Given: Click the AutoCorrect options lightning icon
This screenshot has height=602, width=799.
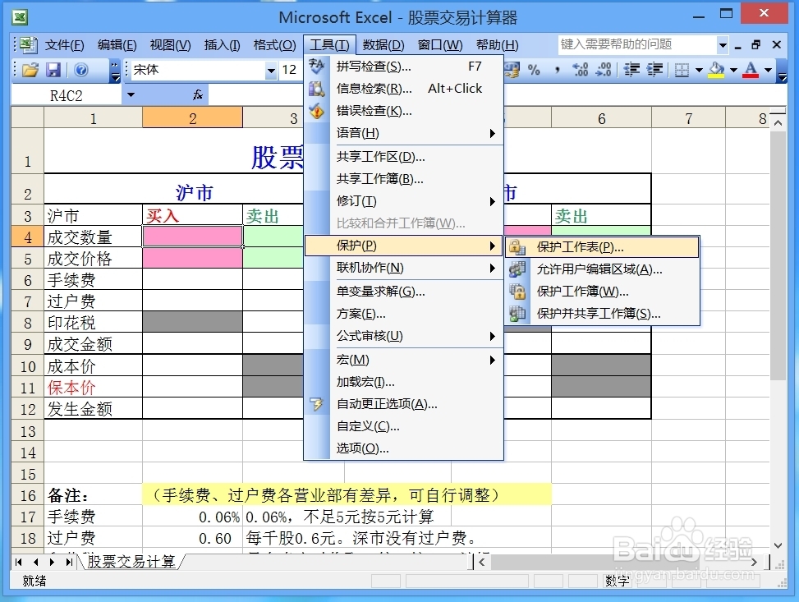Looking at the screenshot, I should (316, 404).
